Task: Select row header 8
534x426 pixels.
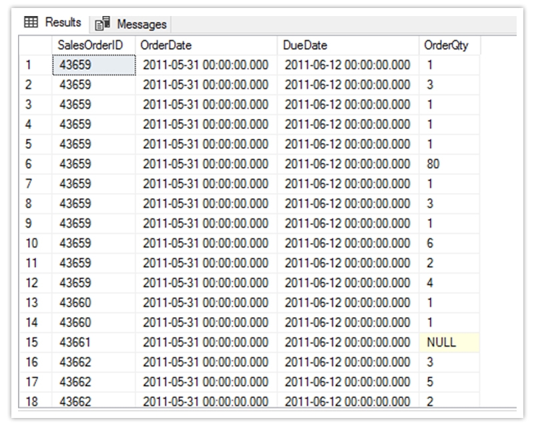Action: point(35,204)
